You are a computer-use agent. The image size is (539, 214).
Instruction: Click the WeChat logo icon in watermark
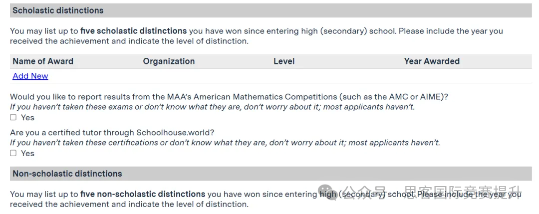click(329, 192)
